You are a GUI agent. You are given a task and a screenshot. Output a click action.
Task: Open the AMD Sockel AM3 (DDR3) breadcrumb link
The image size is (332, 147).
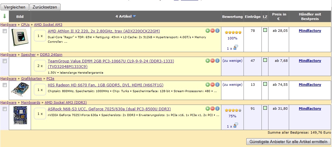click(66, 102)
